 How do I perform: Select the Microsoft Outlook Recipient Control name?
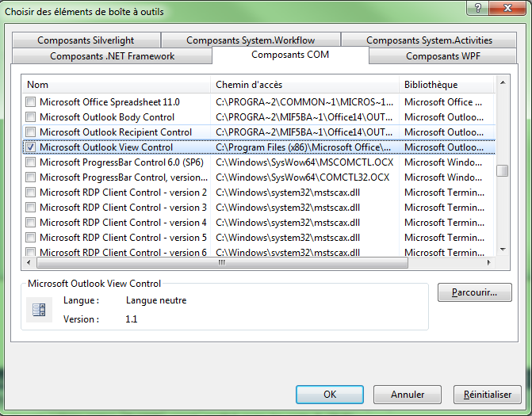click(116, 132)
